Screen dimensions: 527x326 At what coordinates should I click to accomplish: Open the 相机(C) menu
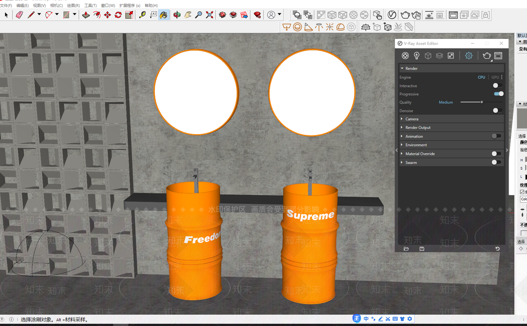click(56, 6)
